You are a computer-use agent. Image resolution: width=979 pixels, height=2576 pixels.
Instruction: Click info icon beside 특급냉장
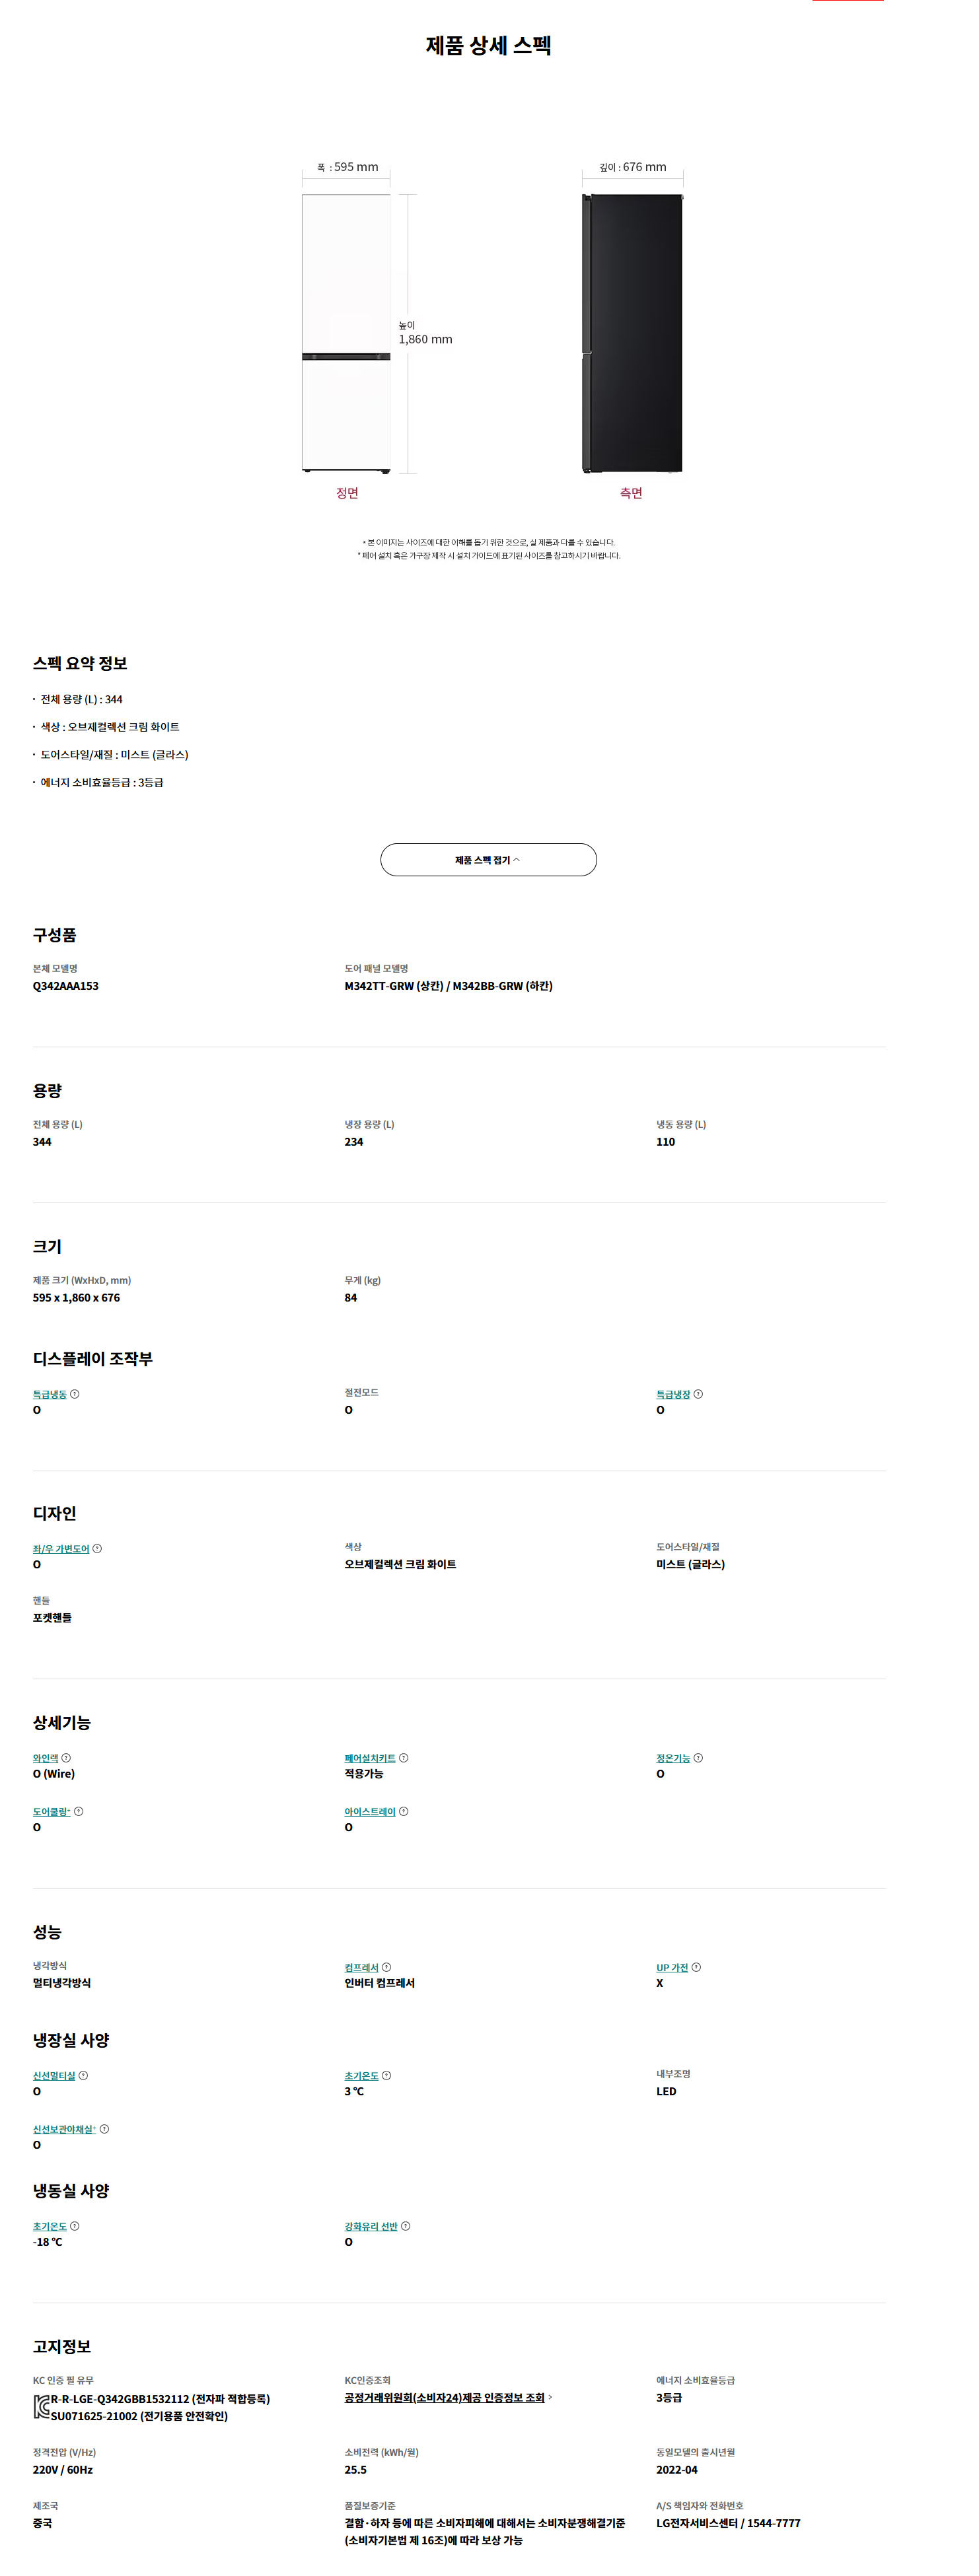698,1394
